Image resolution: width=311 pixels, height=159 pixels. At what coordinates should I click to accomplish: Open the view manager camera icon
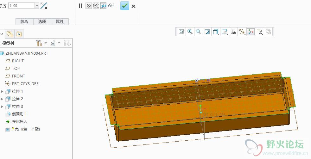[x=233, y=32]
